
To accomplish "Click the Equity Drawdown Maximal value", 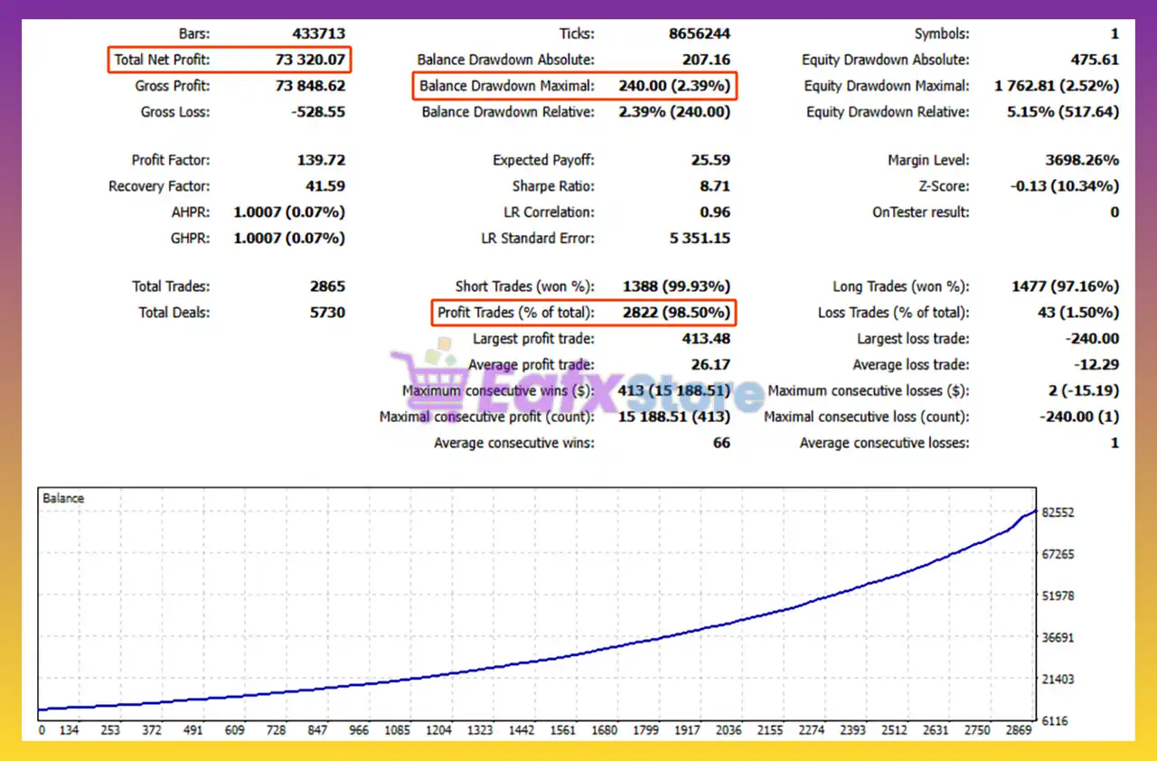I will tap(1056, 87).
